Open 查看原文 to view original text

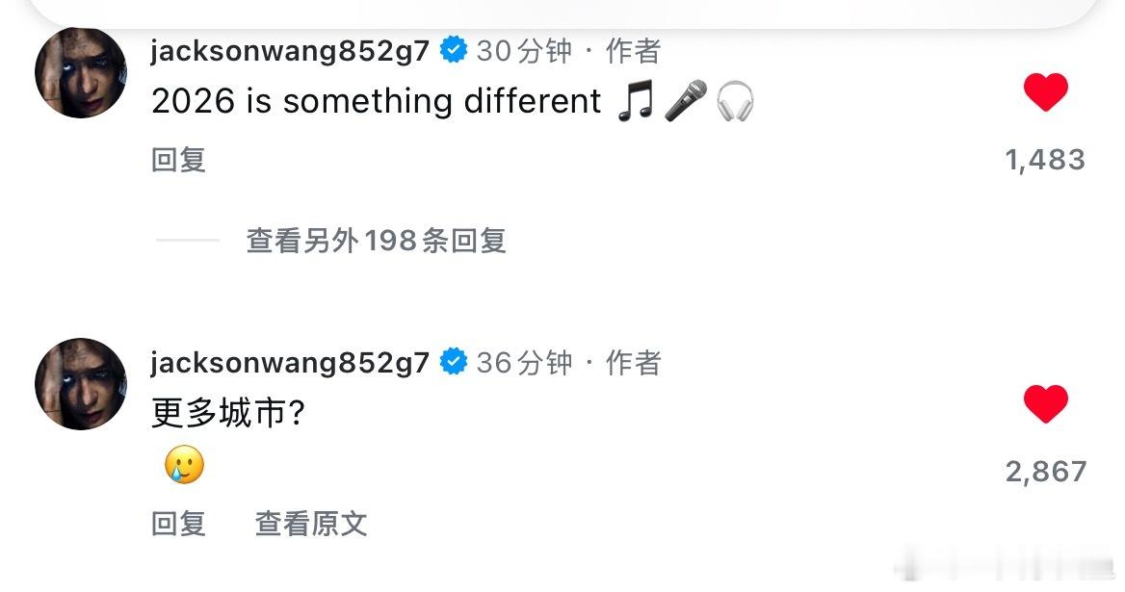click(x=309, y=524)
